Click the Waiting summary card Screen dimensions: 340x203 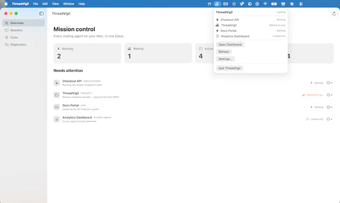point(158,53)
